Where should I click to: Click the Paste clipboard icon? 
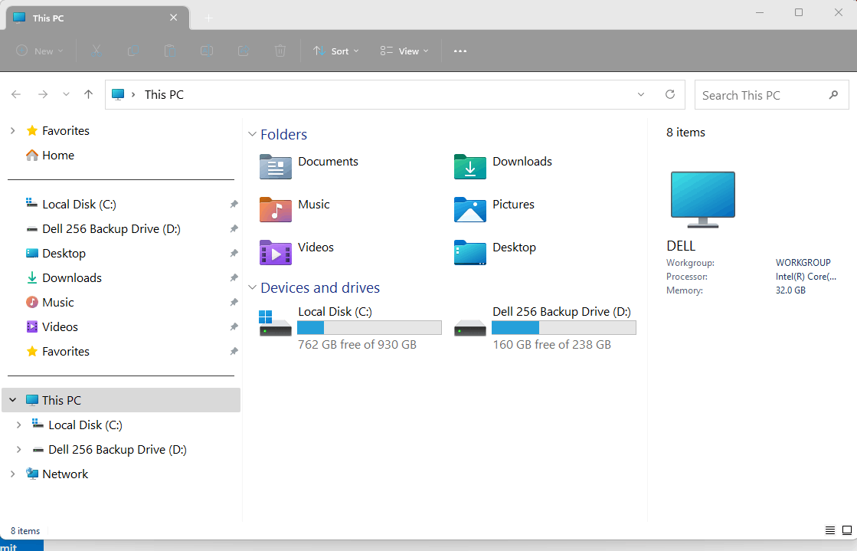(170, 51)
